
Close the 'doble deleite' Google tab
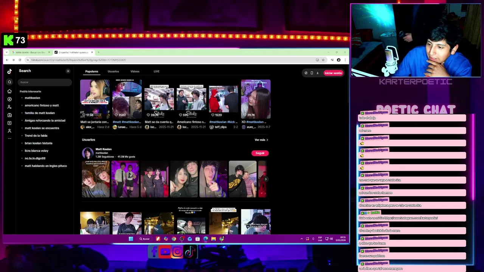[49, 52]
